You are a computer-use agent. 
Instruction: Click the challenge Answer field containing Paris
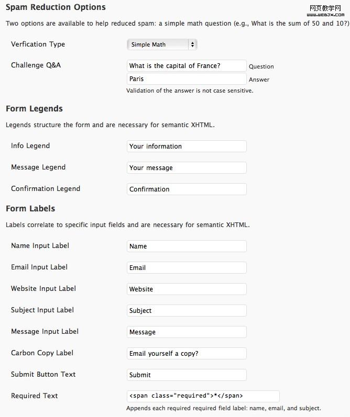click(x=187, y=79)
